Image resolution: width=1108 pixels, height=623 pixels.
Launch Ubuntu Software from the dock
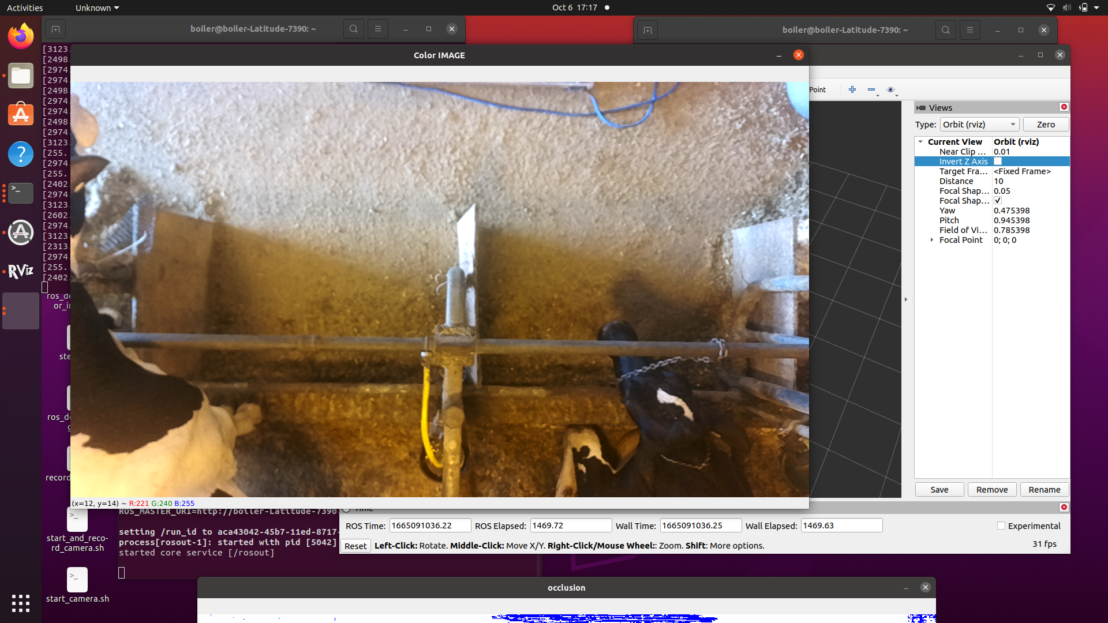[x=21, y=115]
